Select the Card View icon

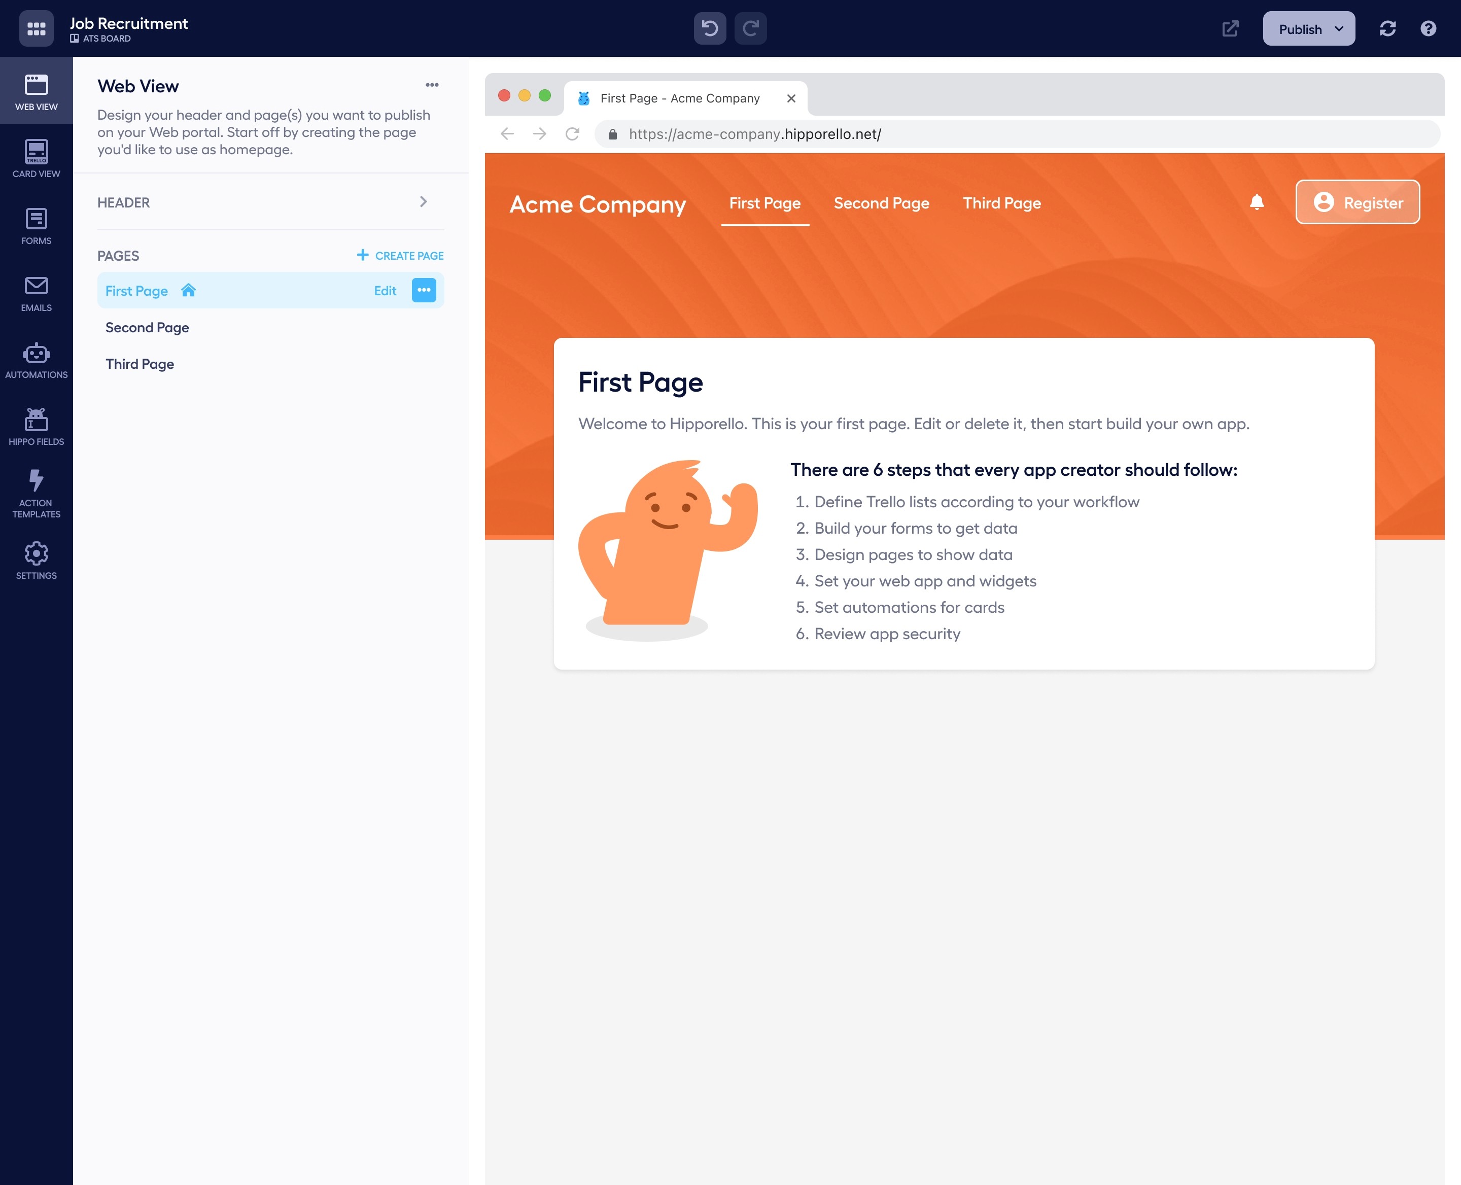[37, 157]
